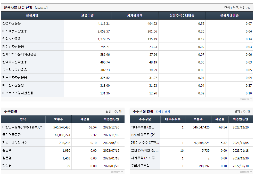Select the 최대주주등 (본인... row
This screenshot has height=178, width=255.
tap(191, 127)
